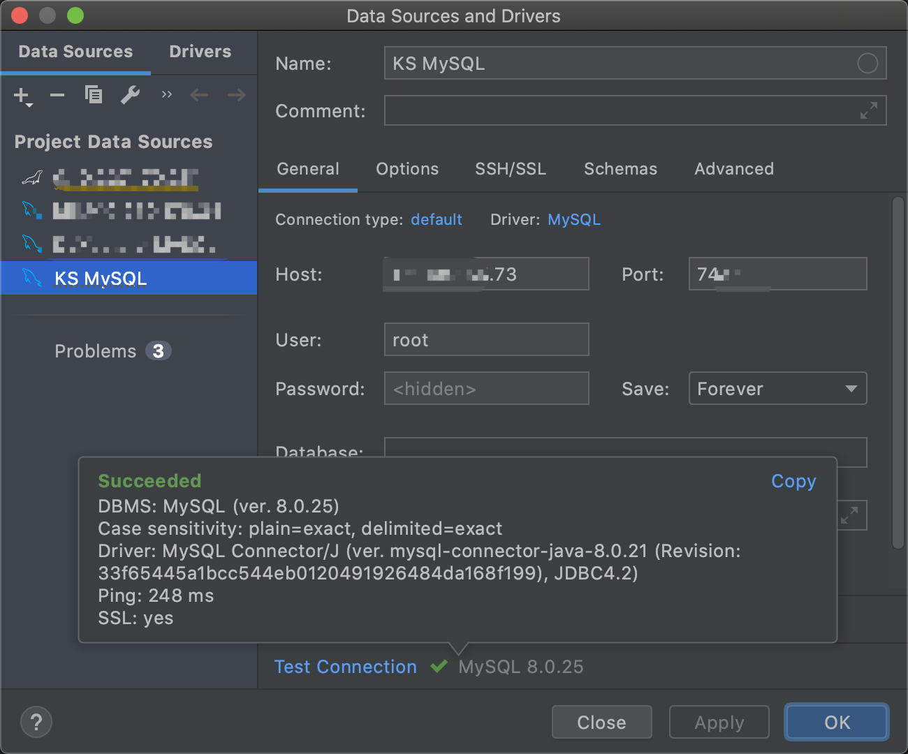Screen dimensions: 908x754
Task: Open the Save password dropdown
Action: pos(778,388)
